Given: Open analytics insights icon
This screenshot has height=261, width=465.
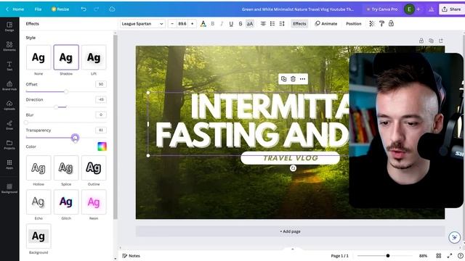Looking at the screenshot, I should (x=431, y=9).
